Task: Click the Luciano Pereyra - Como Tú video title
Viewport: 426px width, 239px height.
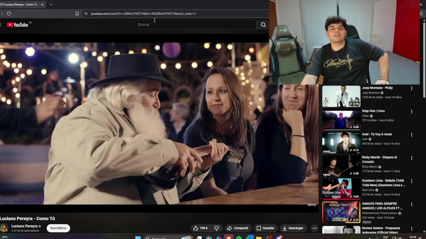Action: 27,218
